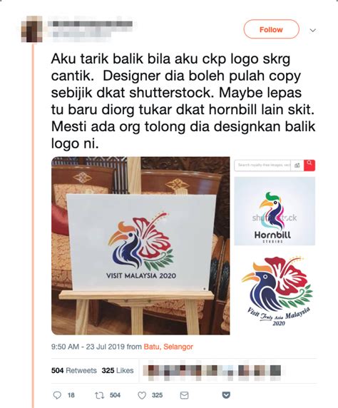Click the blurred profile avatar
Screen dimensions: 338x408
tap(31, 31)
